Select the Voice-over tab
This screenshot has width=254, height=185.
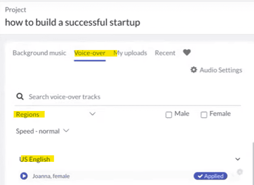point(90,53)
